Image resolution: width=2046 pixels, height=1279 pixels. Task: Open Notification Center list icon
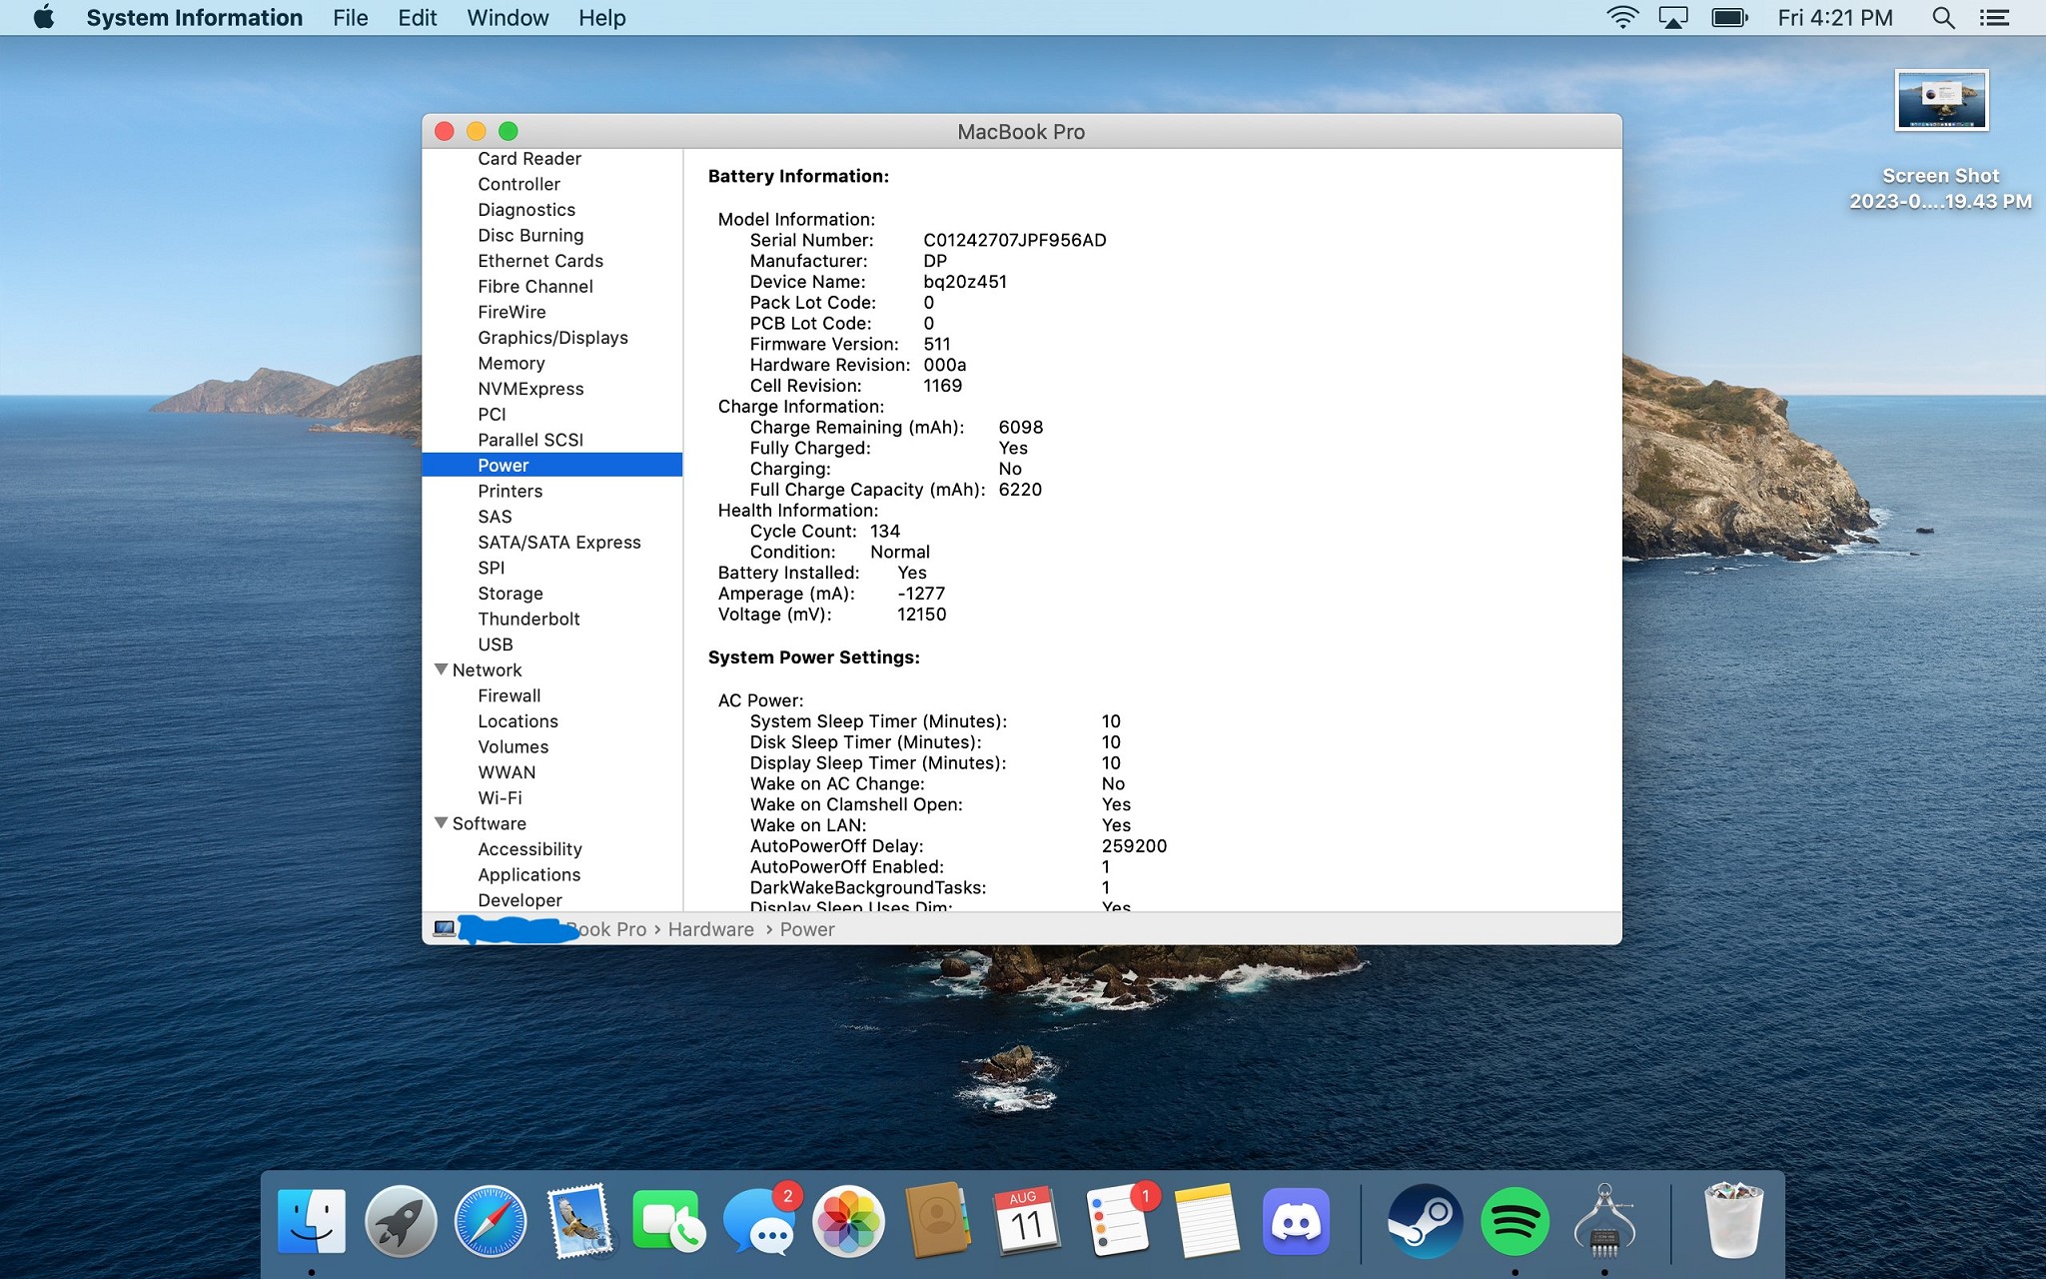pos(1994,18)
